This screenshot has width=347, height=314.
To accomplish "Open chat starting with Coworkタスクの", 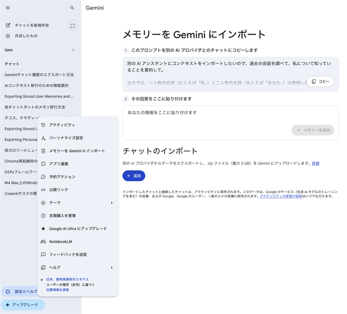I will tap(21, 193).
